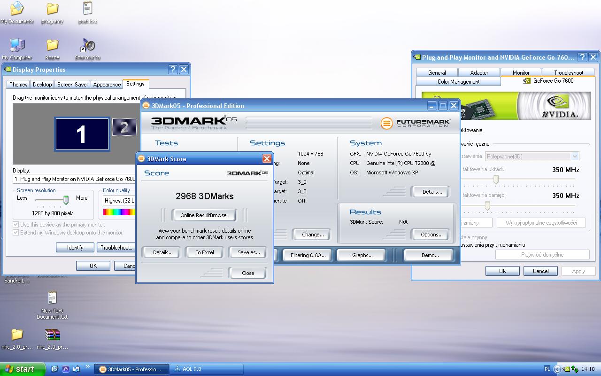Click the 3DMark Score window title icon
Screen dimensions: 601x376
coord(141,159)
